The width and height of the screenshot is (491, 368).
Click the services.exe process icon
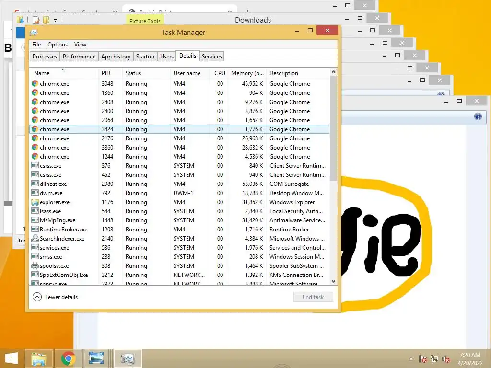[x=35, y=247]
